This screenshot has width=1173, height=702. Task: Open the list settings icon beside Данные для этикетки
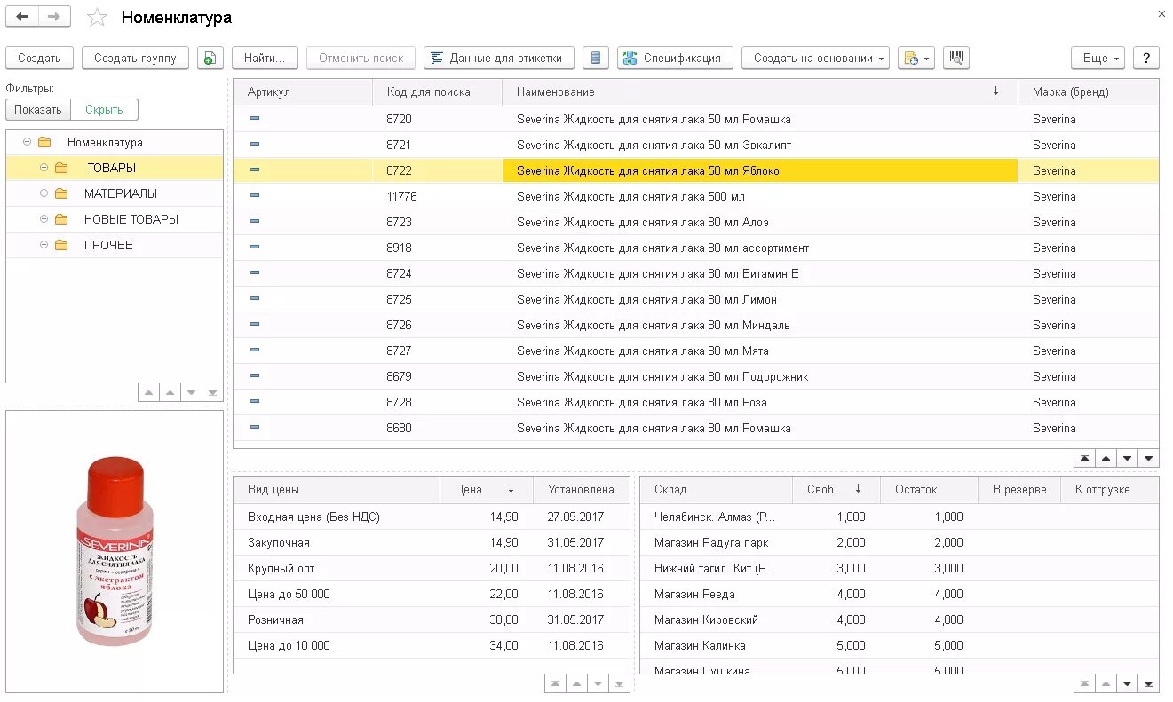[x=596, y=58]
